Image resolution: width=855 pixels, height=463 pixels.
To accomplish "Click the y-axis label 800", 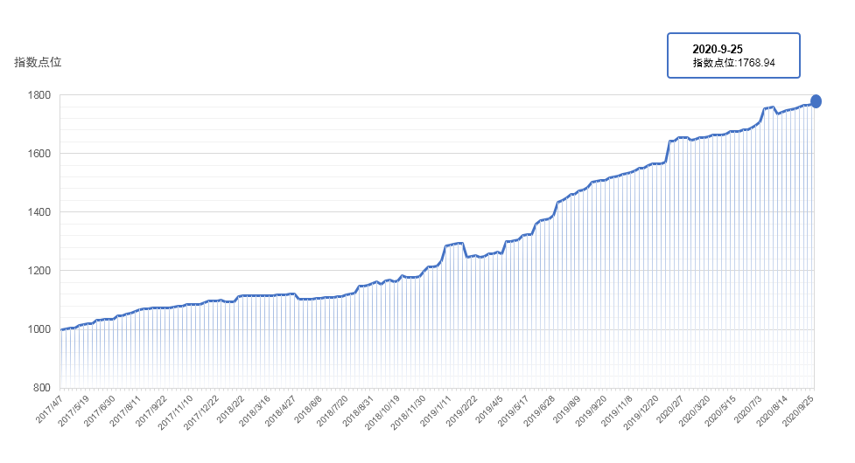I will [42, 388].
